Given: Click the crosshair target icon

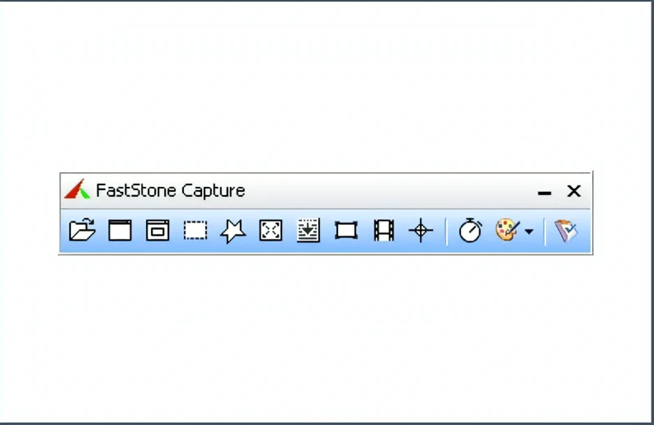Looking at the screenshot, I should (421, 230).
